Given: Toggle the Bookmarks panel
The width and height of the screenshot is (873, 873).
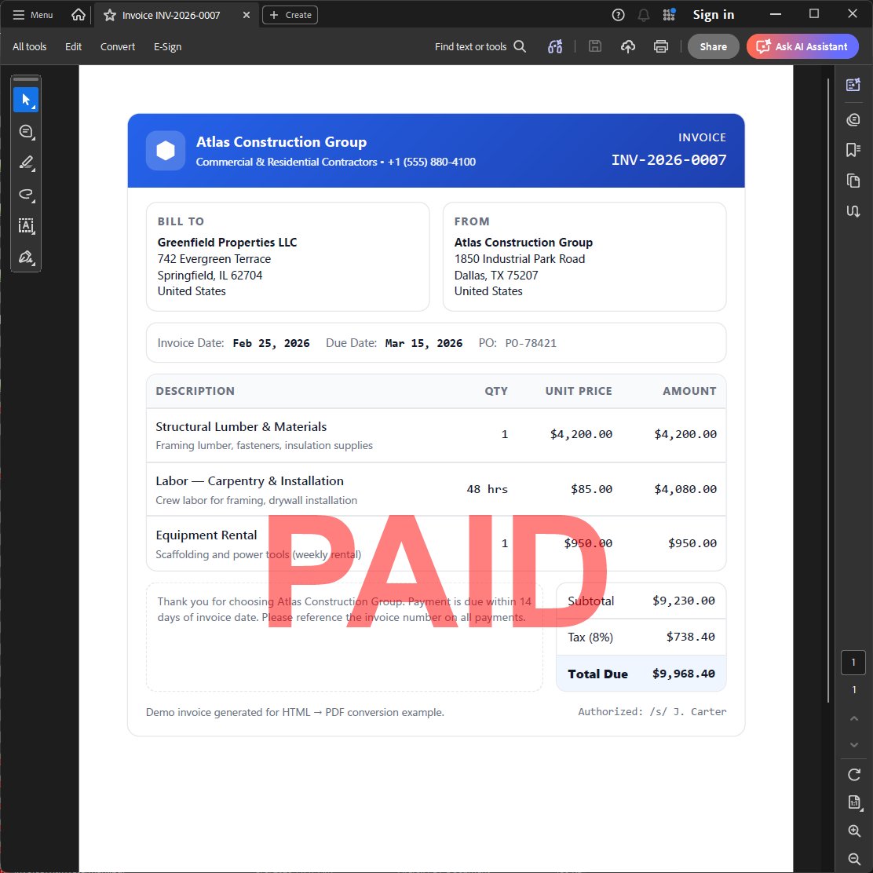Looking at the screenshot, I should click(x=853, y=149).
